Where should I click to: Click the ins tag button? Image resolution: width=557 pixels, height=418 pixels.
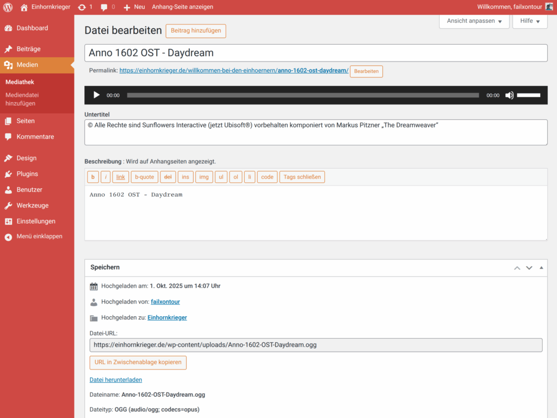tap(185, 177)
